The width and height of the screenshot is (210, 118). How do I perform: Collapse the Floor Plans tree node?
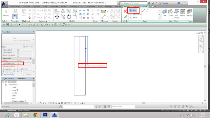[6, 85]
